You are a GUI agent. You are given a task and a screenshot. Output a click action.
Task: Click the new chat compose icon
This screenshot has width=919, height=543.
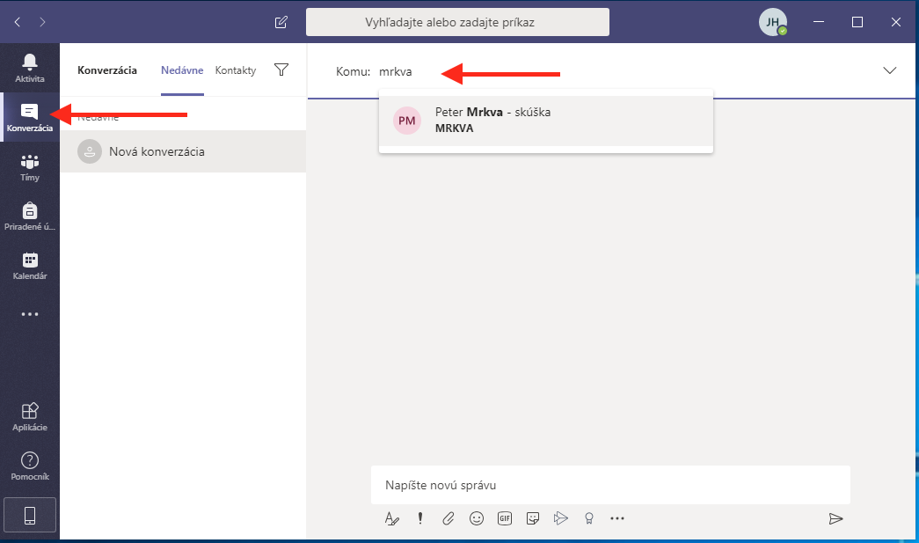[281, 22]
